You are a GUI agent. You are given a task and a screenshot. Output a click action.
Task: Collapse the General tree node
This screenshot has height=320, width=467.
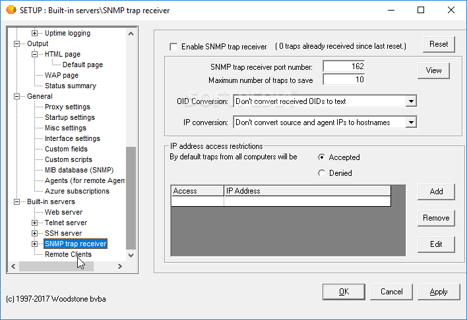[17, 96]
